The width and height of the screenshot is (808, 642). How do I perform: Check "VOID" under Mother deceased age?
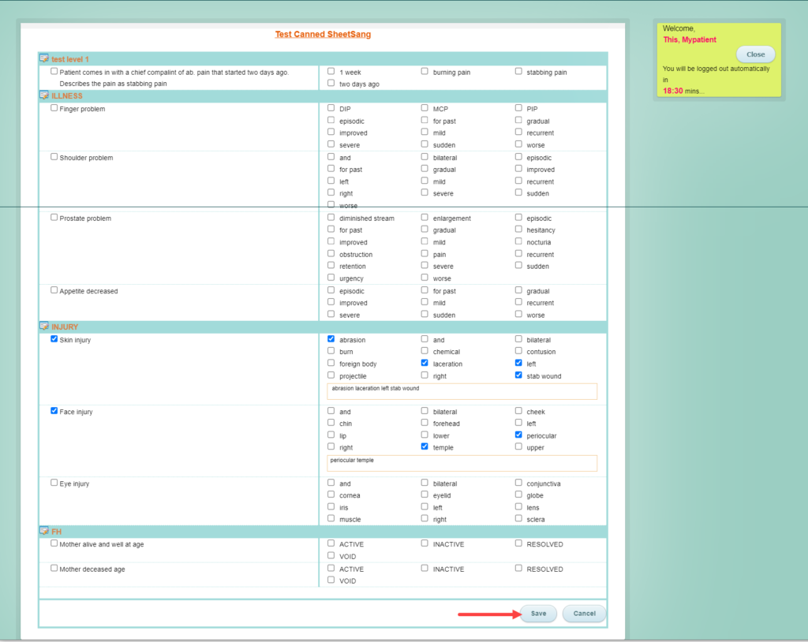331,580
